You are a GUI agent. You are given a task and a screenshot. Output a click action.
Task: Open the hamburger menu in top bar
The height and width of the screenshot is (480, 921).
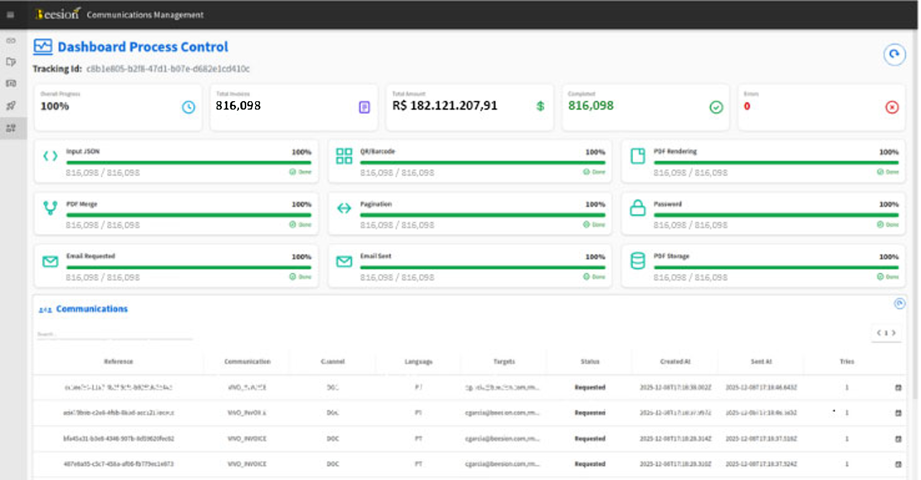(x=10, y=15)
